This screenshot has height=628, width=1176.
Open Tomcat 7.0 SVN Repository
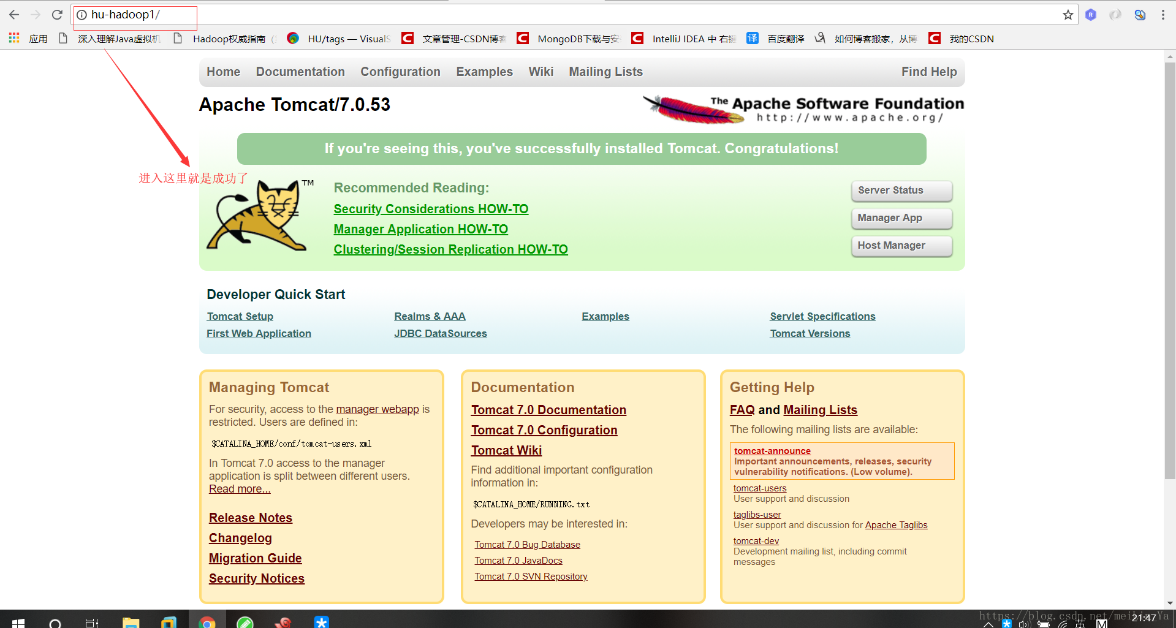tap(531, 577)
